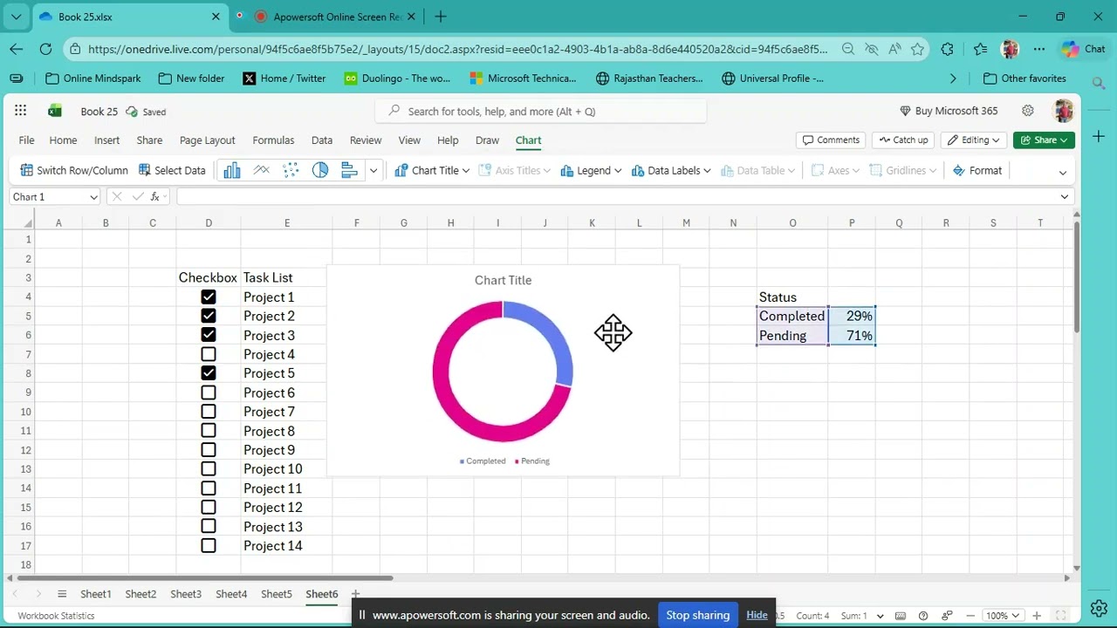Add a new sheet

(x=355, y=594)
